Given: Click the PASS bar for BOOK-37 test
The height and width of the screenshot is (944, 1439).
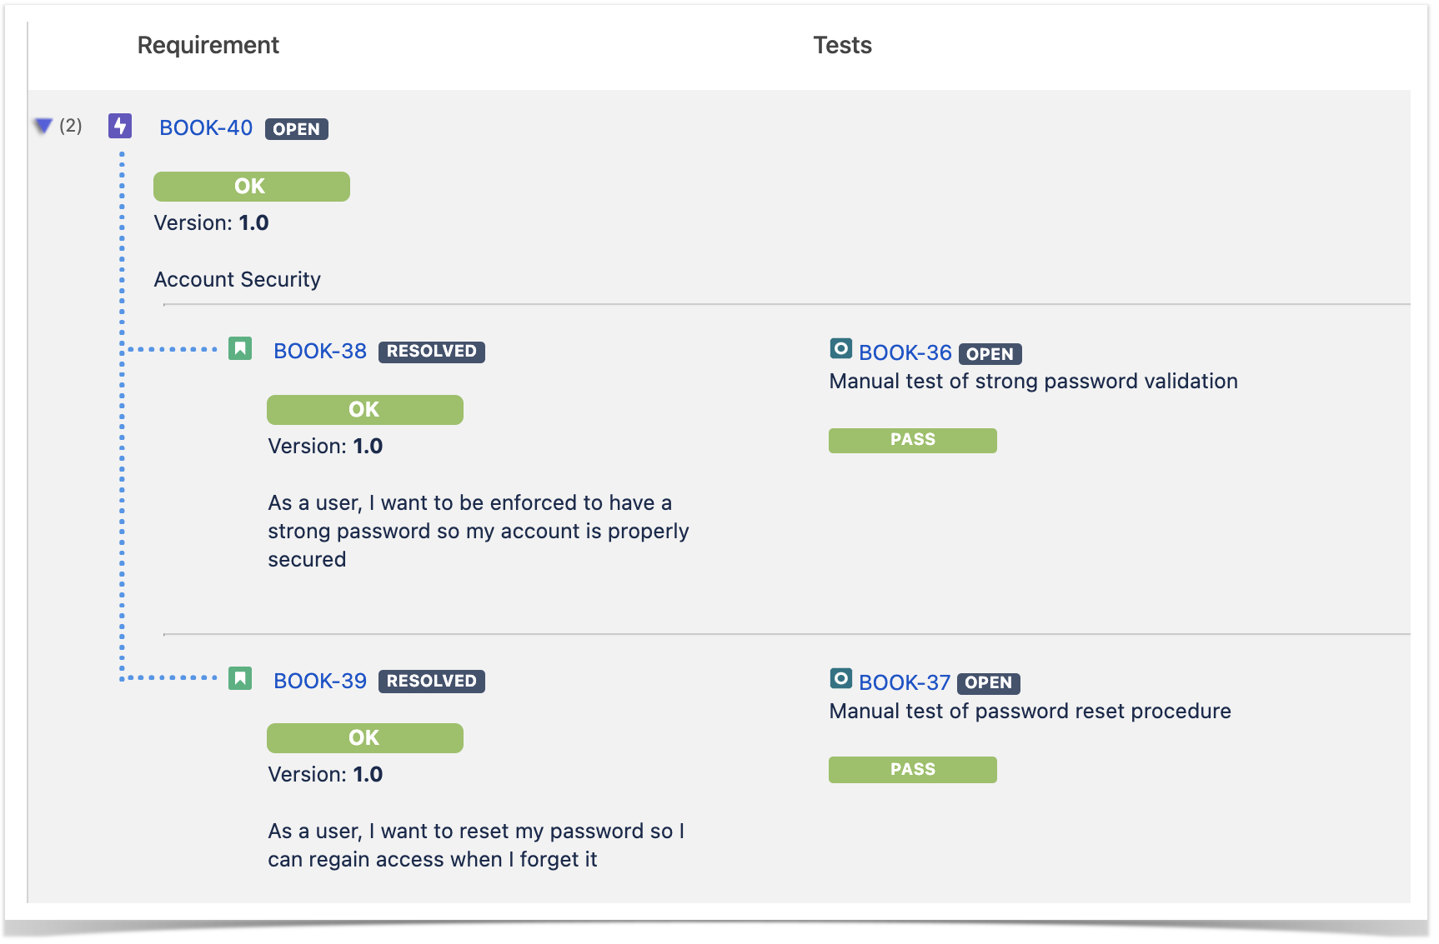Looking at the screenshot, I should (x=913, y=770).
